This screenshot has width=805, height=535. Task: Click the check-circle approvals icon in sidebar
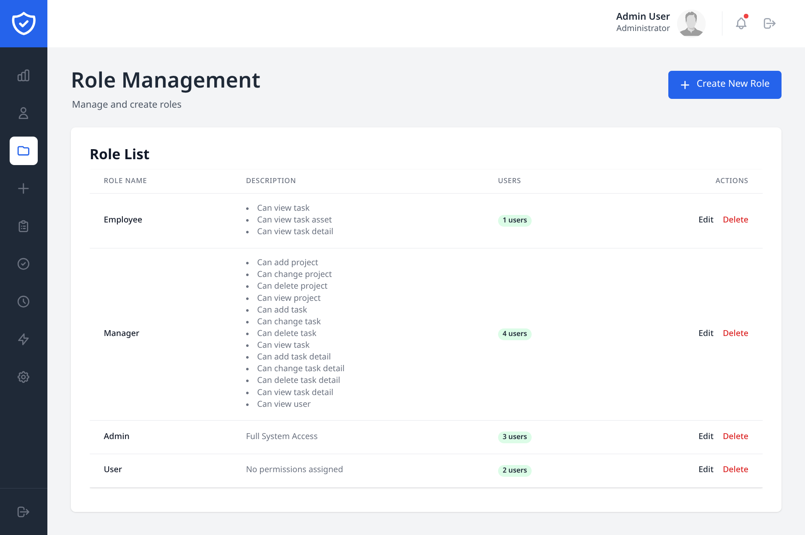pyautogui.click(x=23, y=264)
